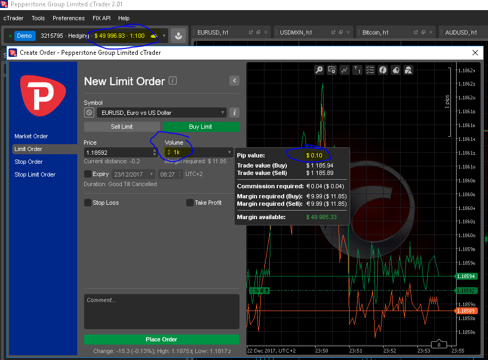Open the color palette icon on the chart
This screenshot has height=360, width=488.
(395, 70)
